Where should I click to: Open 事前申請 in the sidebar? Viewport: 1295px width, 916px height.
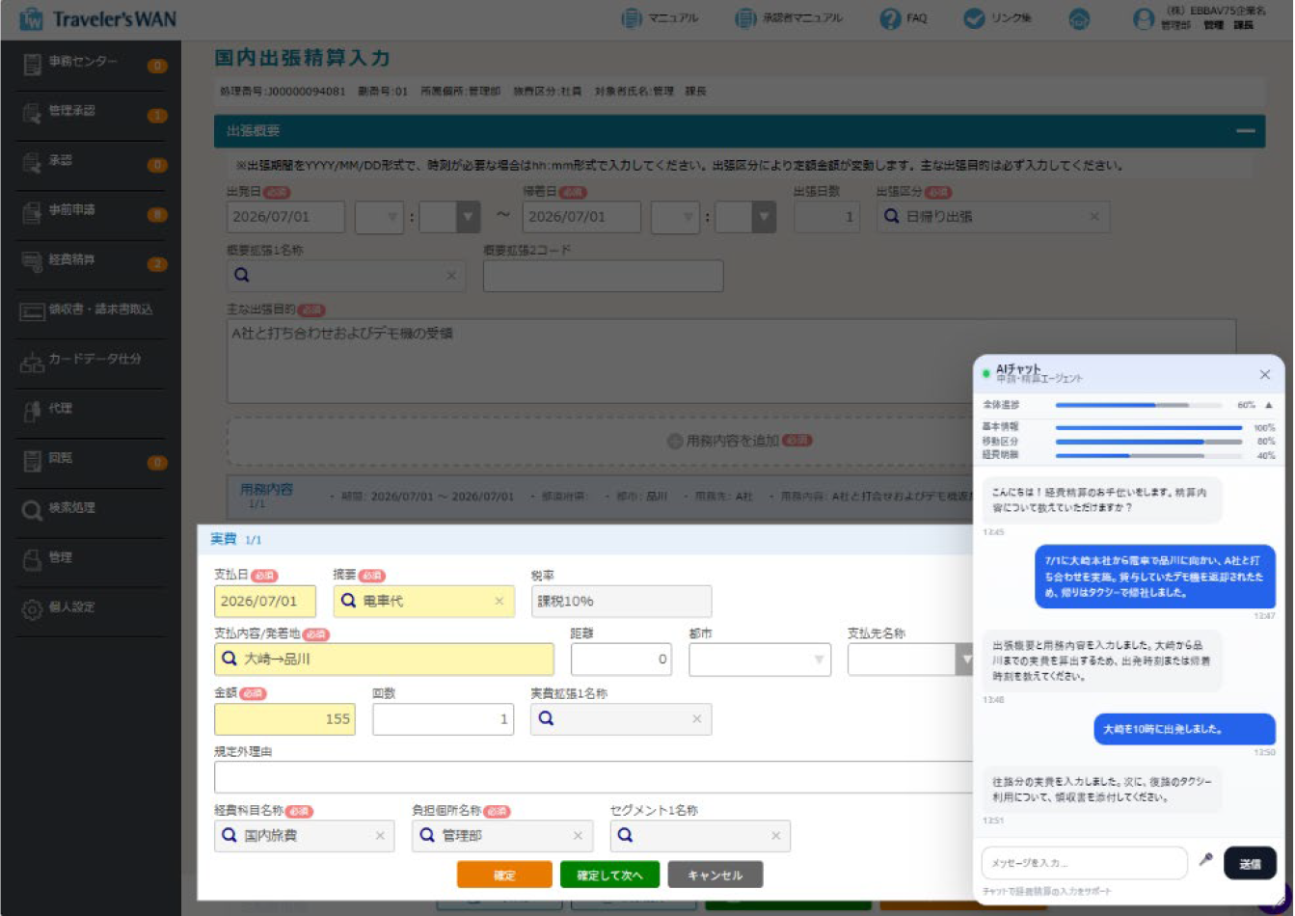[92, 212]
